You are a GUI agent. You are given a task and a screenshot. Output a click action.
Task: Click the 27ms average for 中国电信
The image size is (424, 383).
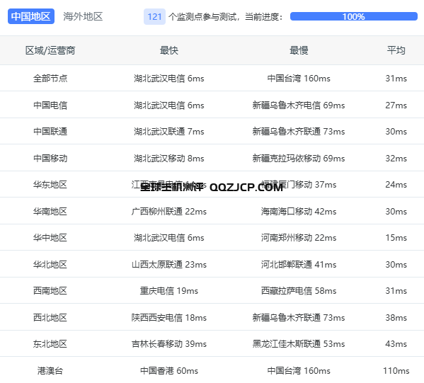coord(396,105)
